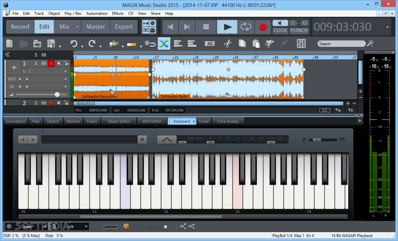Toggle the metronome CLICK button
This screenshot has width=398, height=241.
(x=280, y=30)
